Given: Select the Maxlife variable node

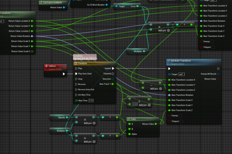Looking at the screenshot, I should point(60,118).
